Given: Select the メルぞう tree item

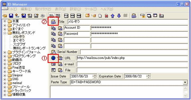Looking at the screenshot, I should (x=19, y=37).
